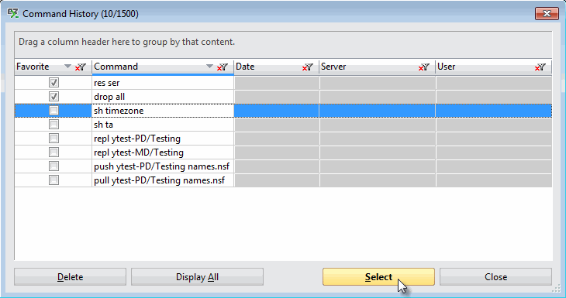The width and height of the screenshot is (566, 298).
Task: Clear the User column filter icon
Action: pos(540,67)
